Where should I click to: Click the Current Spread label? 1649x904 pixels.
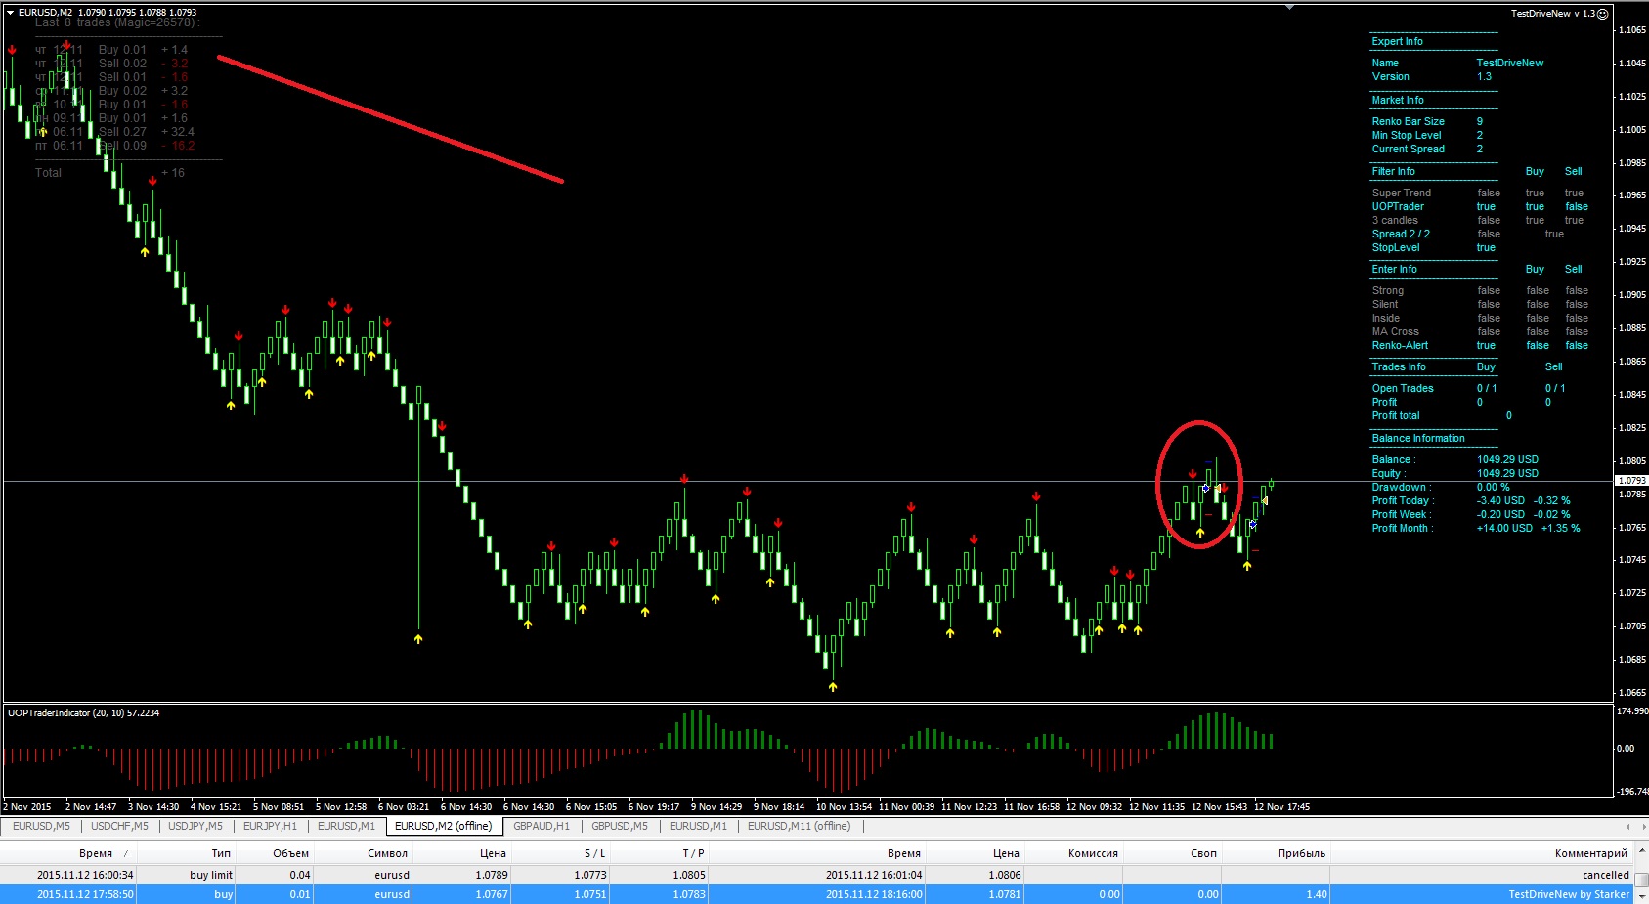1408,149
